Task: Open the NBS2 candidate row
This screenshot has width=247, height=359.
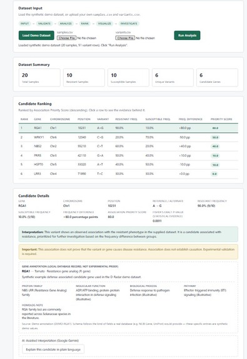Action: [128, 147]
